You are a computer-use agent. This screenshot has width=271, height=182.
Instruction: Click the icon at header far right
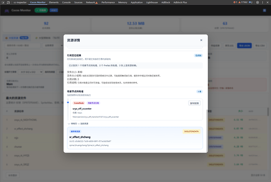(x=264, y=11)
